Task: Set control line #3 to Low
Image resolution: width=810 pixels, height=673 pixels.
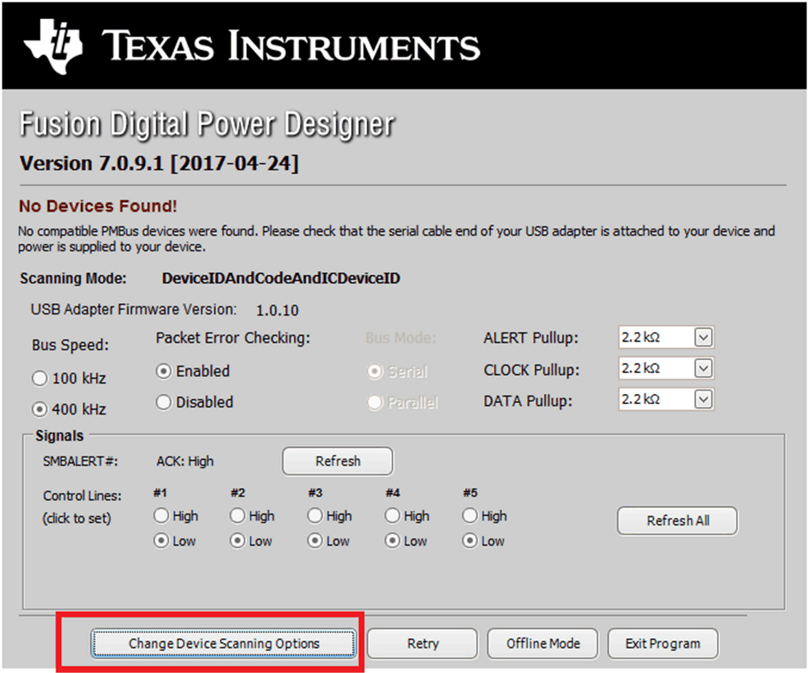Action: (x=315, y=541)
